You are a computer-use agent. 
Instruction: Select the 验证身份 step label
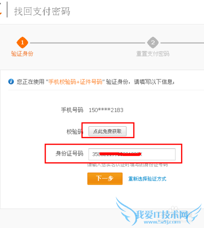(22, 54)
